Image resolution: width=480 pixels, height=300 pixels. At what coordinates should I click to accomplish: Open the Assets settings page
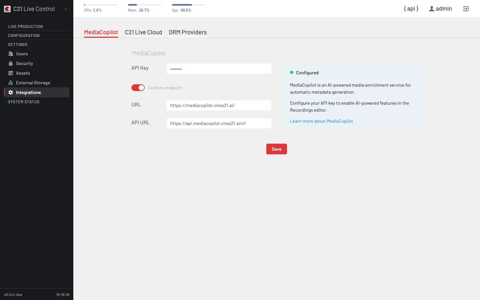click(37, 73)
